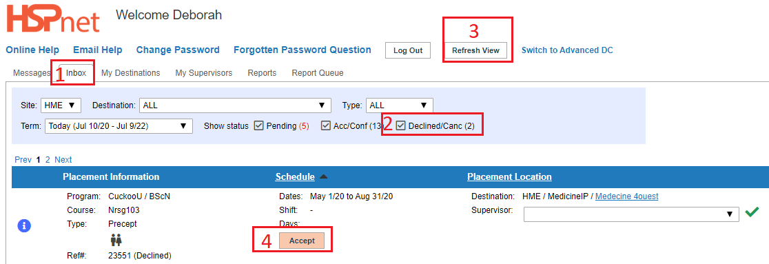Open the Type dropdown
The image size is (769, 264).
pos(399,105)
